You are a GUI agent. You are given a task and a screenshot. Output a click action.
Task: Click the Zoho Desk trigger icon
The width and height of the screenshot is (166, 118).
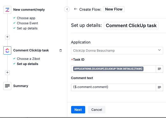[7, 10]
